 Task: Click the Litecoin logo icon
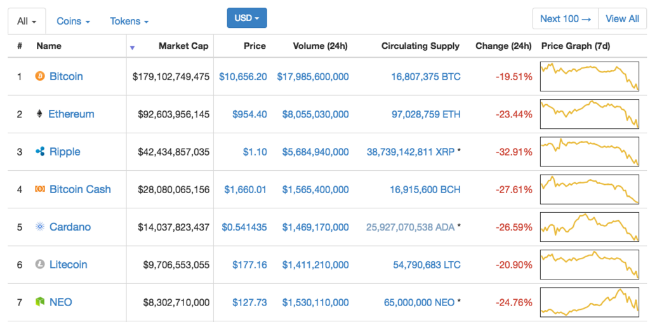(40, 265)
